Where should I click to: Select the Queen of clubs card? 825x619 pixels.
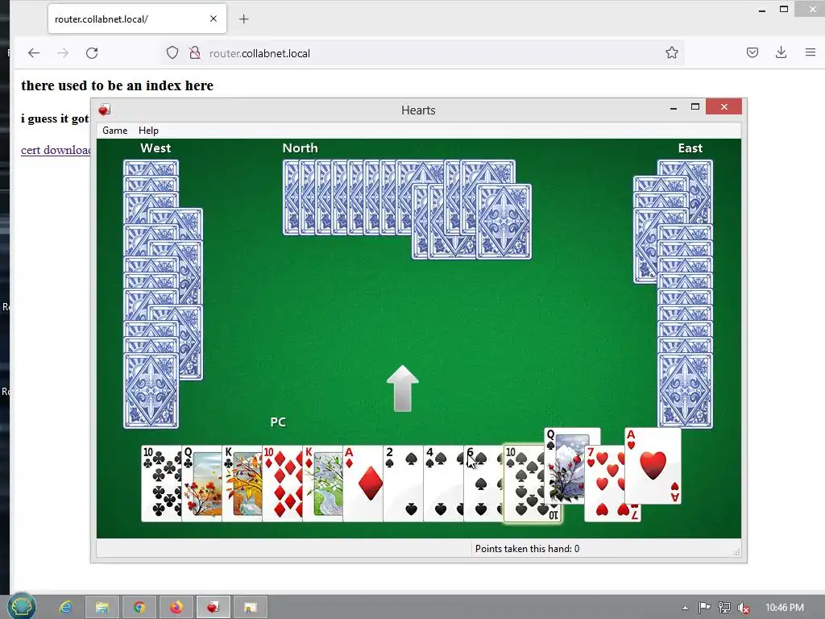tap(202, 484)
